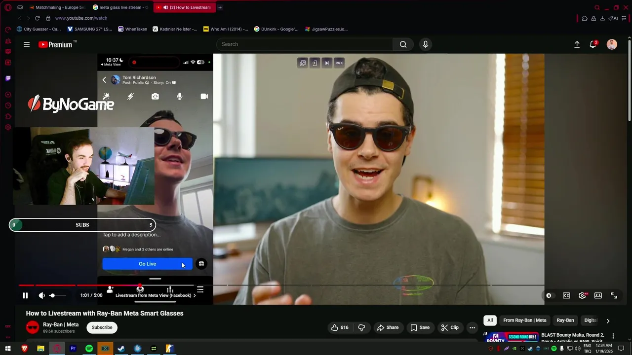Dislike the video with the thumbs-down button

coord(361,327)
